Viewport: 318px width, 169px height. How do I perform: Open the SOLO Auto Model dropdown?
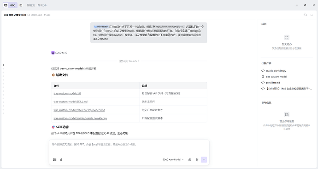(173, 160)
